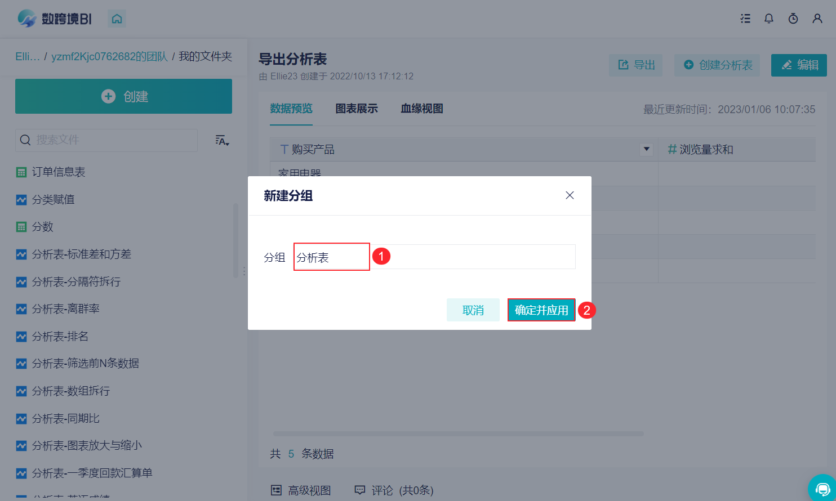The width and height of the screenshot is (836, 501).
Task: Open 订单信息表 in file list
Action: pos(59,172)
